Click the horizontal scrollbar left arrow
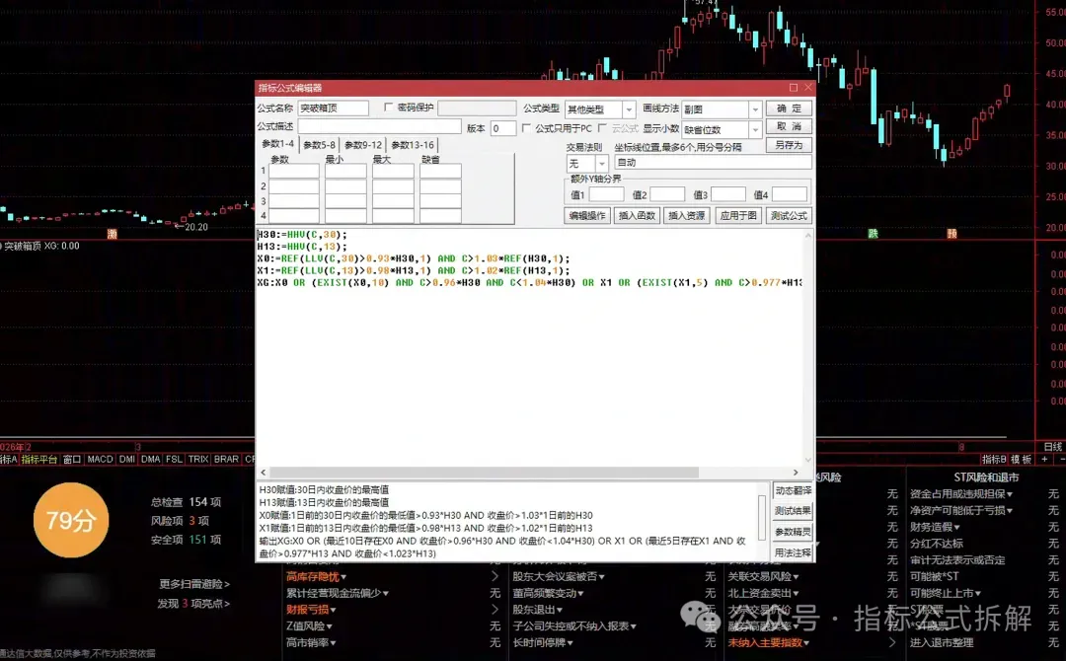This screenshot has width=1066, height=661. pyautogui.click(x=264, y=473)
